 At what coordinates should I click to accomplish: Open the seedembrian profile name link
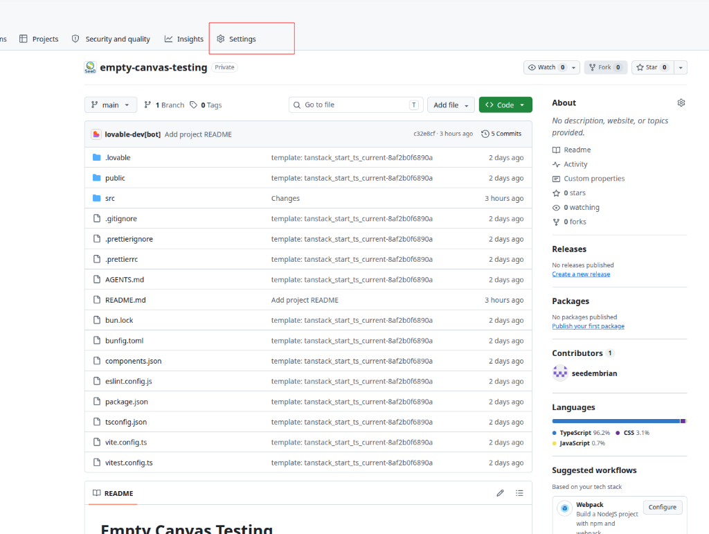click(x=594, y=373)
